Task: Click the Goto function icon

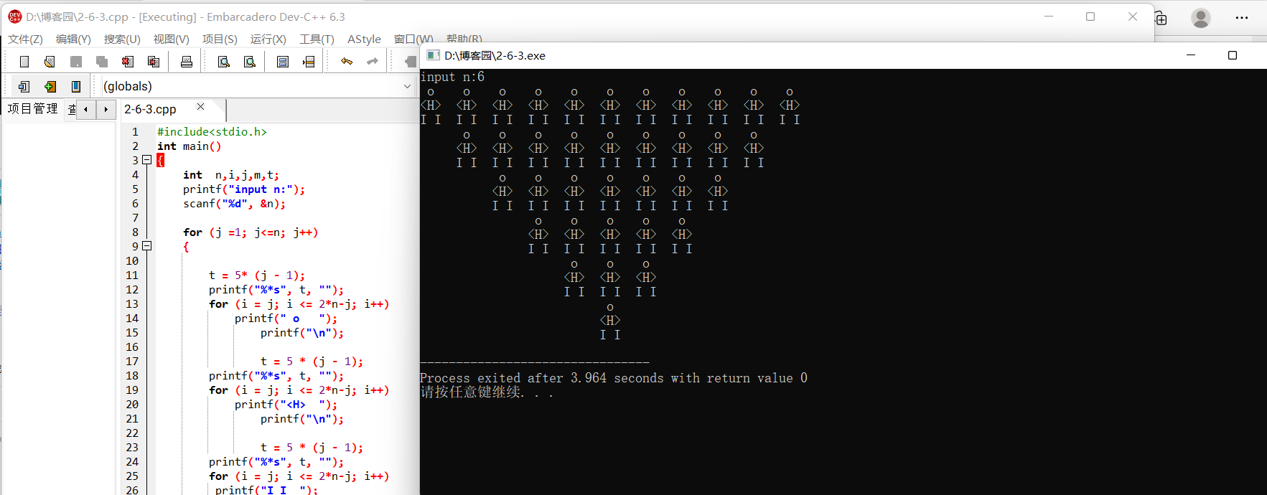Action: click(x=283, y=62)
